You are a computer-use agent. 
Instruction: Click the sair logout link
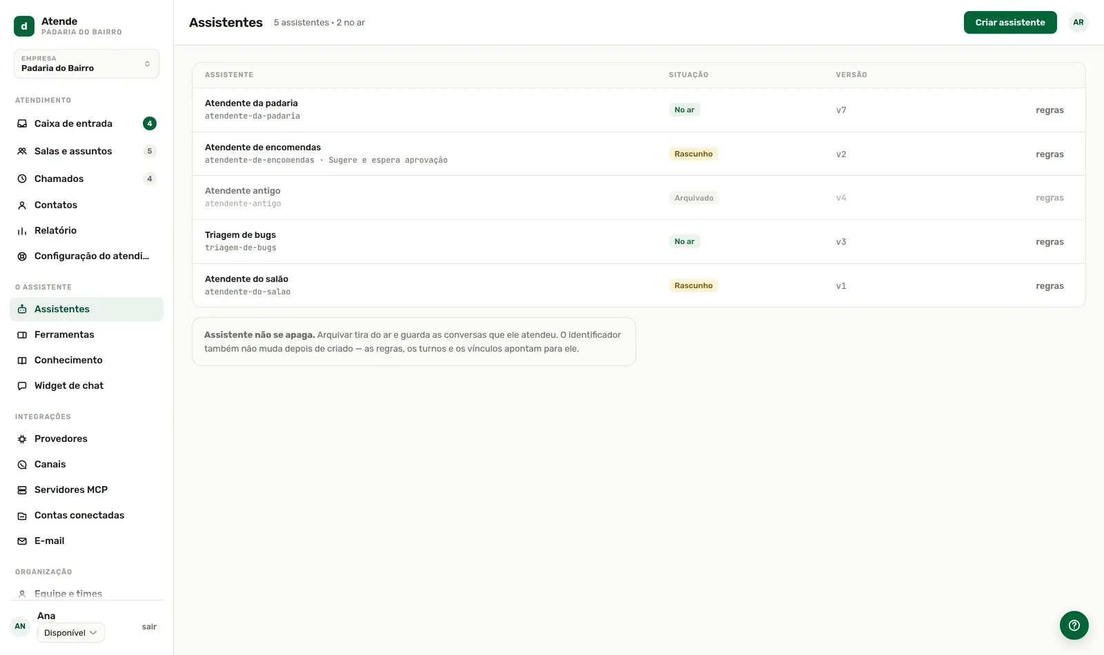click(x=149, y=627)
